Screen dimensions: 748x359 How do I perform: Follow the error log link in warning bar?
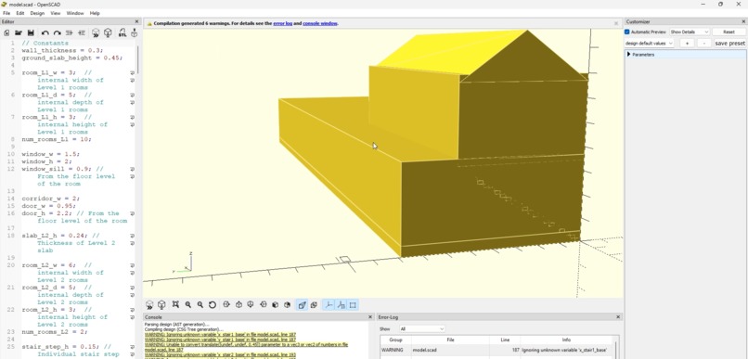[x=282, y=23]
